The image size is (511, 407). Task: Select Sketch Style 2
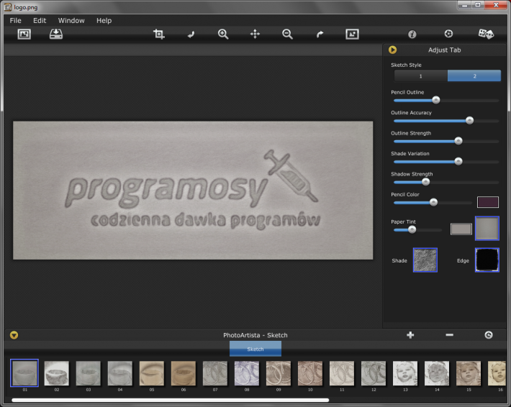[x=474, y=76]
